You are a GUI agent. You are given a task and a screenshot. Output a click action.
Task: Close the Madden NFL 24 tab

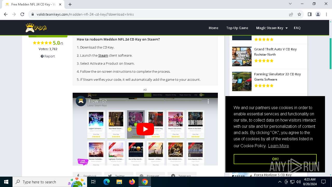click(61, 4)
